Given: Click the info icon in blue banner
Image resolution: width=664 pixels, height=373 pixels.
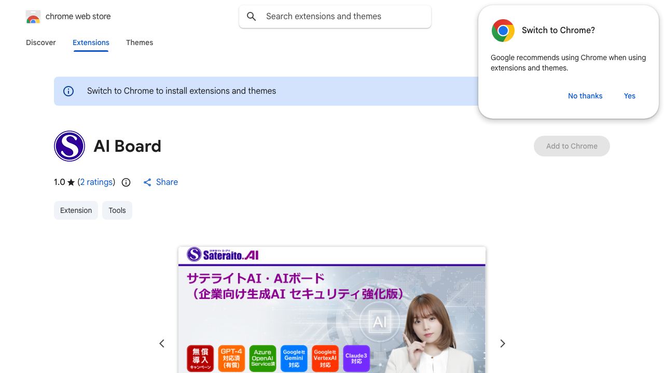Looking at the screenshot, I should 68,91.
